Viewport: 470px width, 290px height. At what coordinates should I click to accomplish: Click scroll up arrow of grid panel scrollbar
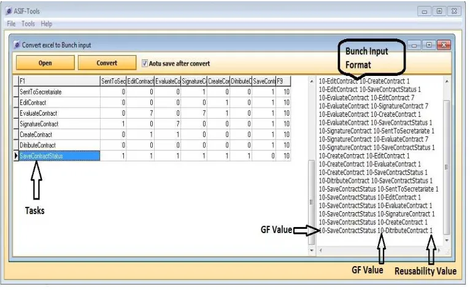312,81
